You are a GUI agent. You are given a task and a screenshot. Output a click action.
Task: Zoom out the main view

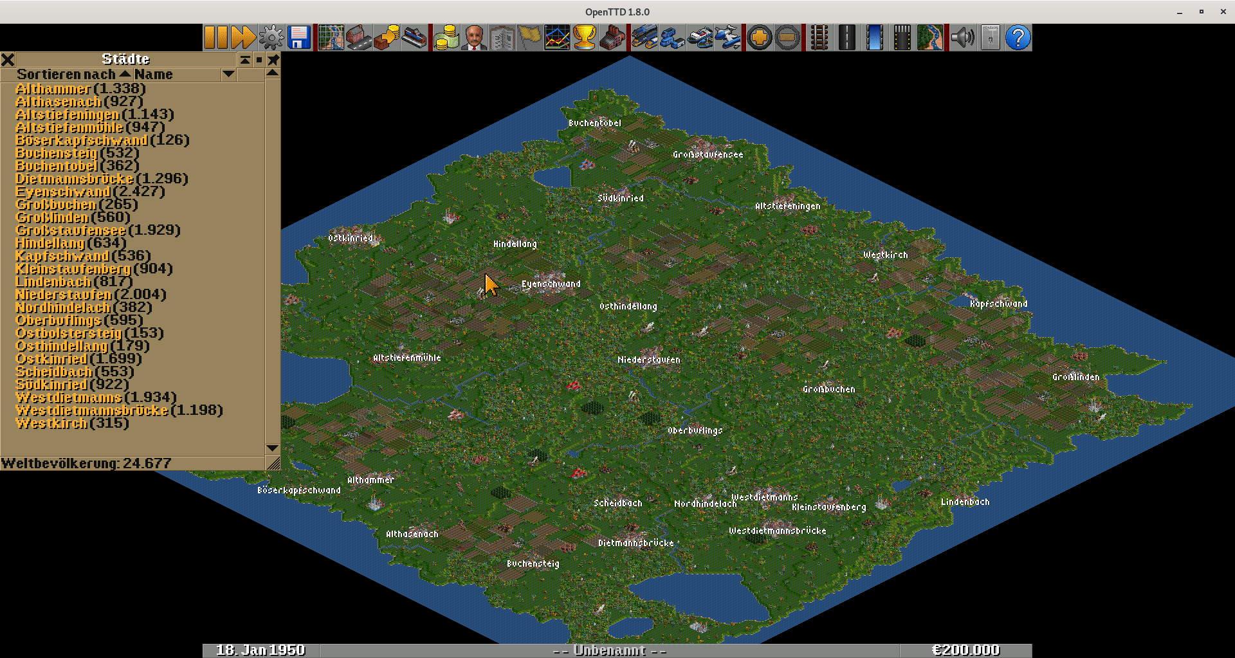coord(787,38)
